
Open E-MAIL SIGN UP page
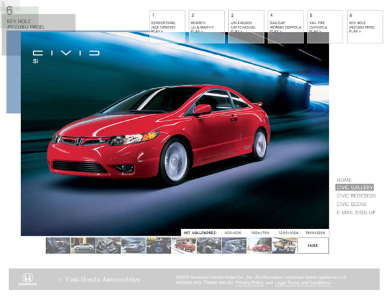pyautogui.click(x=356, y=212)
